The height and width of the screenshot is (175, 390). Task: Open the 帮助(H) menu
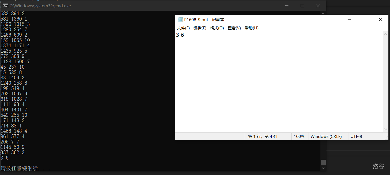pyautogui.click(x=252, y=28)
